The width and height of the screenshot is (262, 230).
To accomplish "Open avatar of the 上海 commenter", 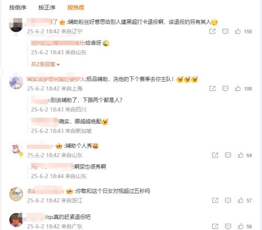I will (16, 82).
